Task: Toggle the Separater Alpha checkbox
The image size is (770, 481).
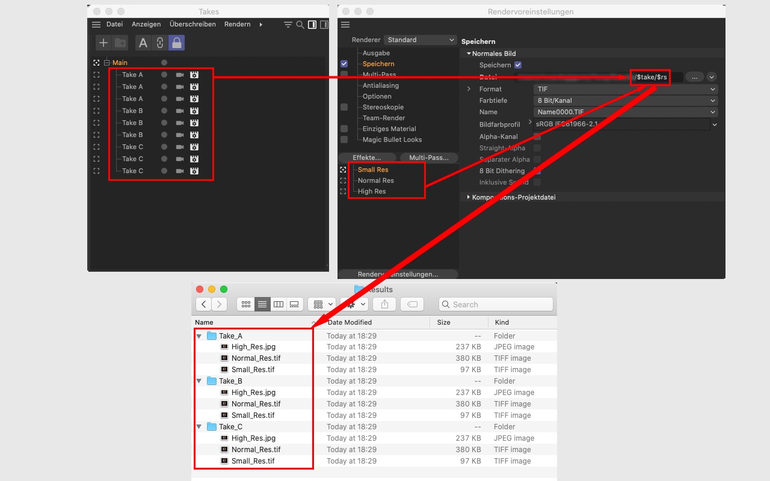Action: click(537, 159)
